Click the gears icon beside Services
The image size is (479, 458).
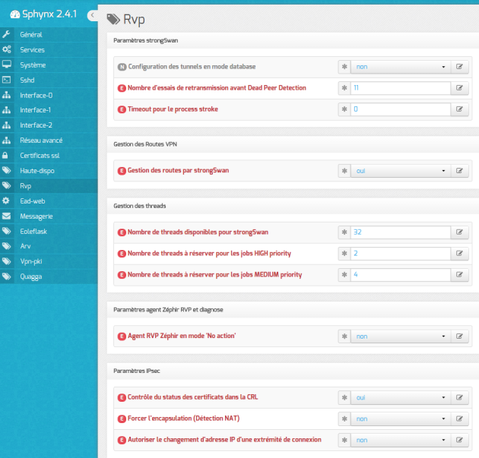(x=6, y=49)
